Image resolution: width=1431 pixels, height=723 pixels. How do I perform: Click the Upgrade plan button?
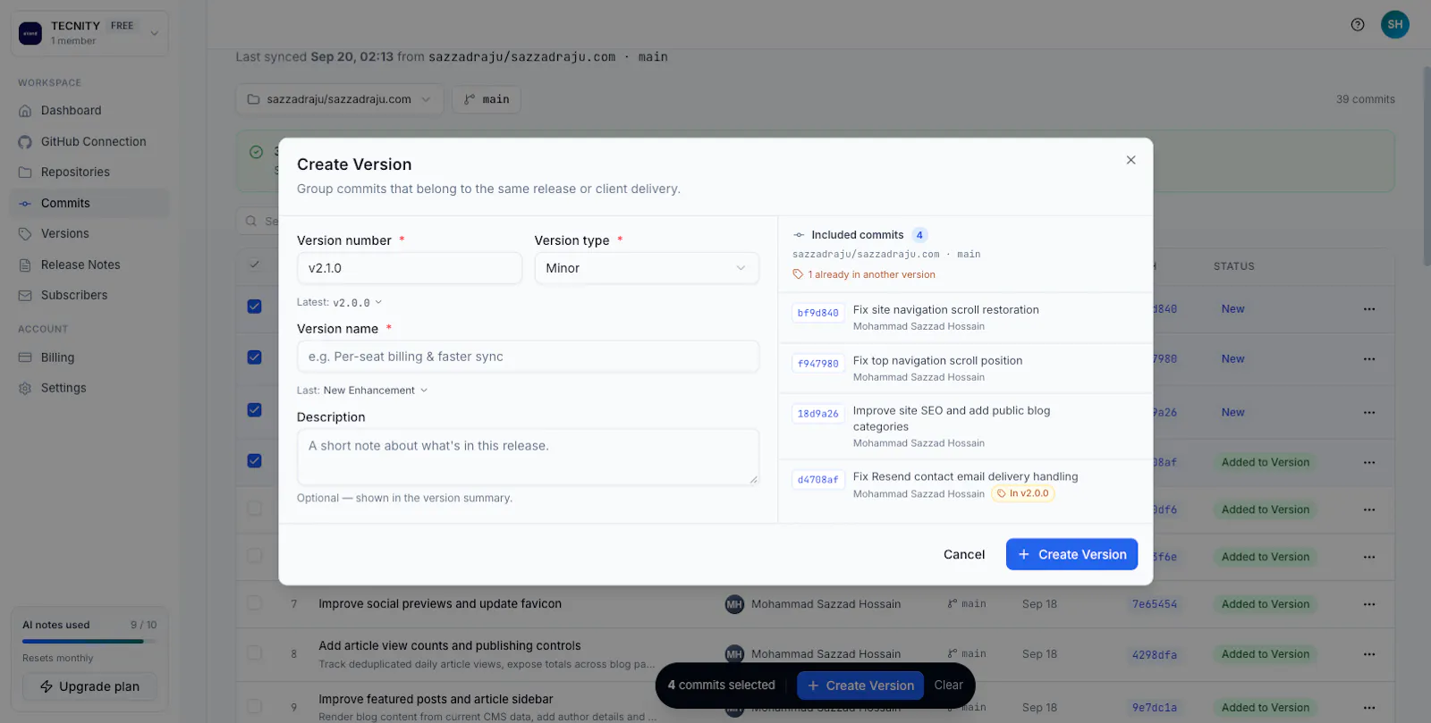[89, 686]
